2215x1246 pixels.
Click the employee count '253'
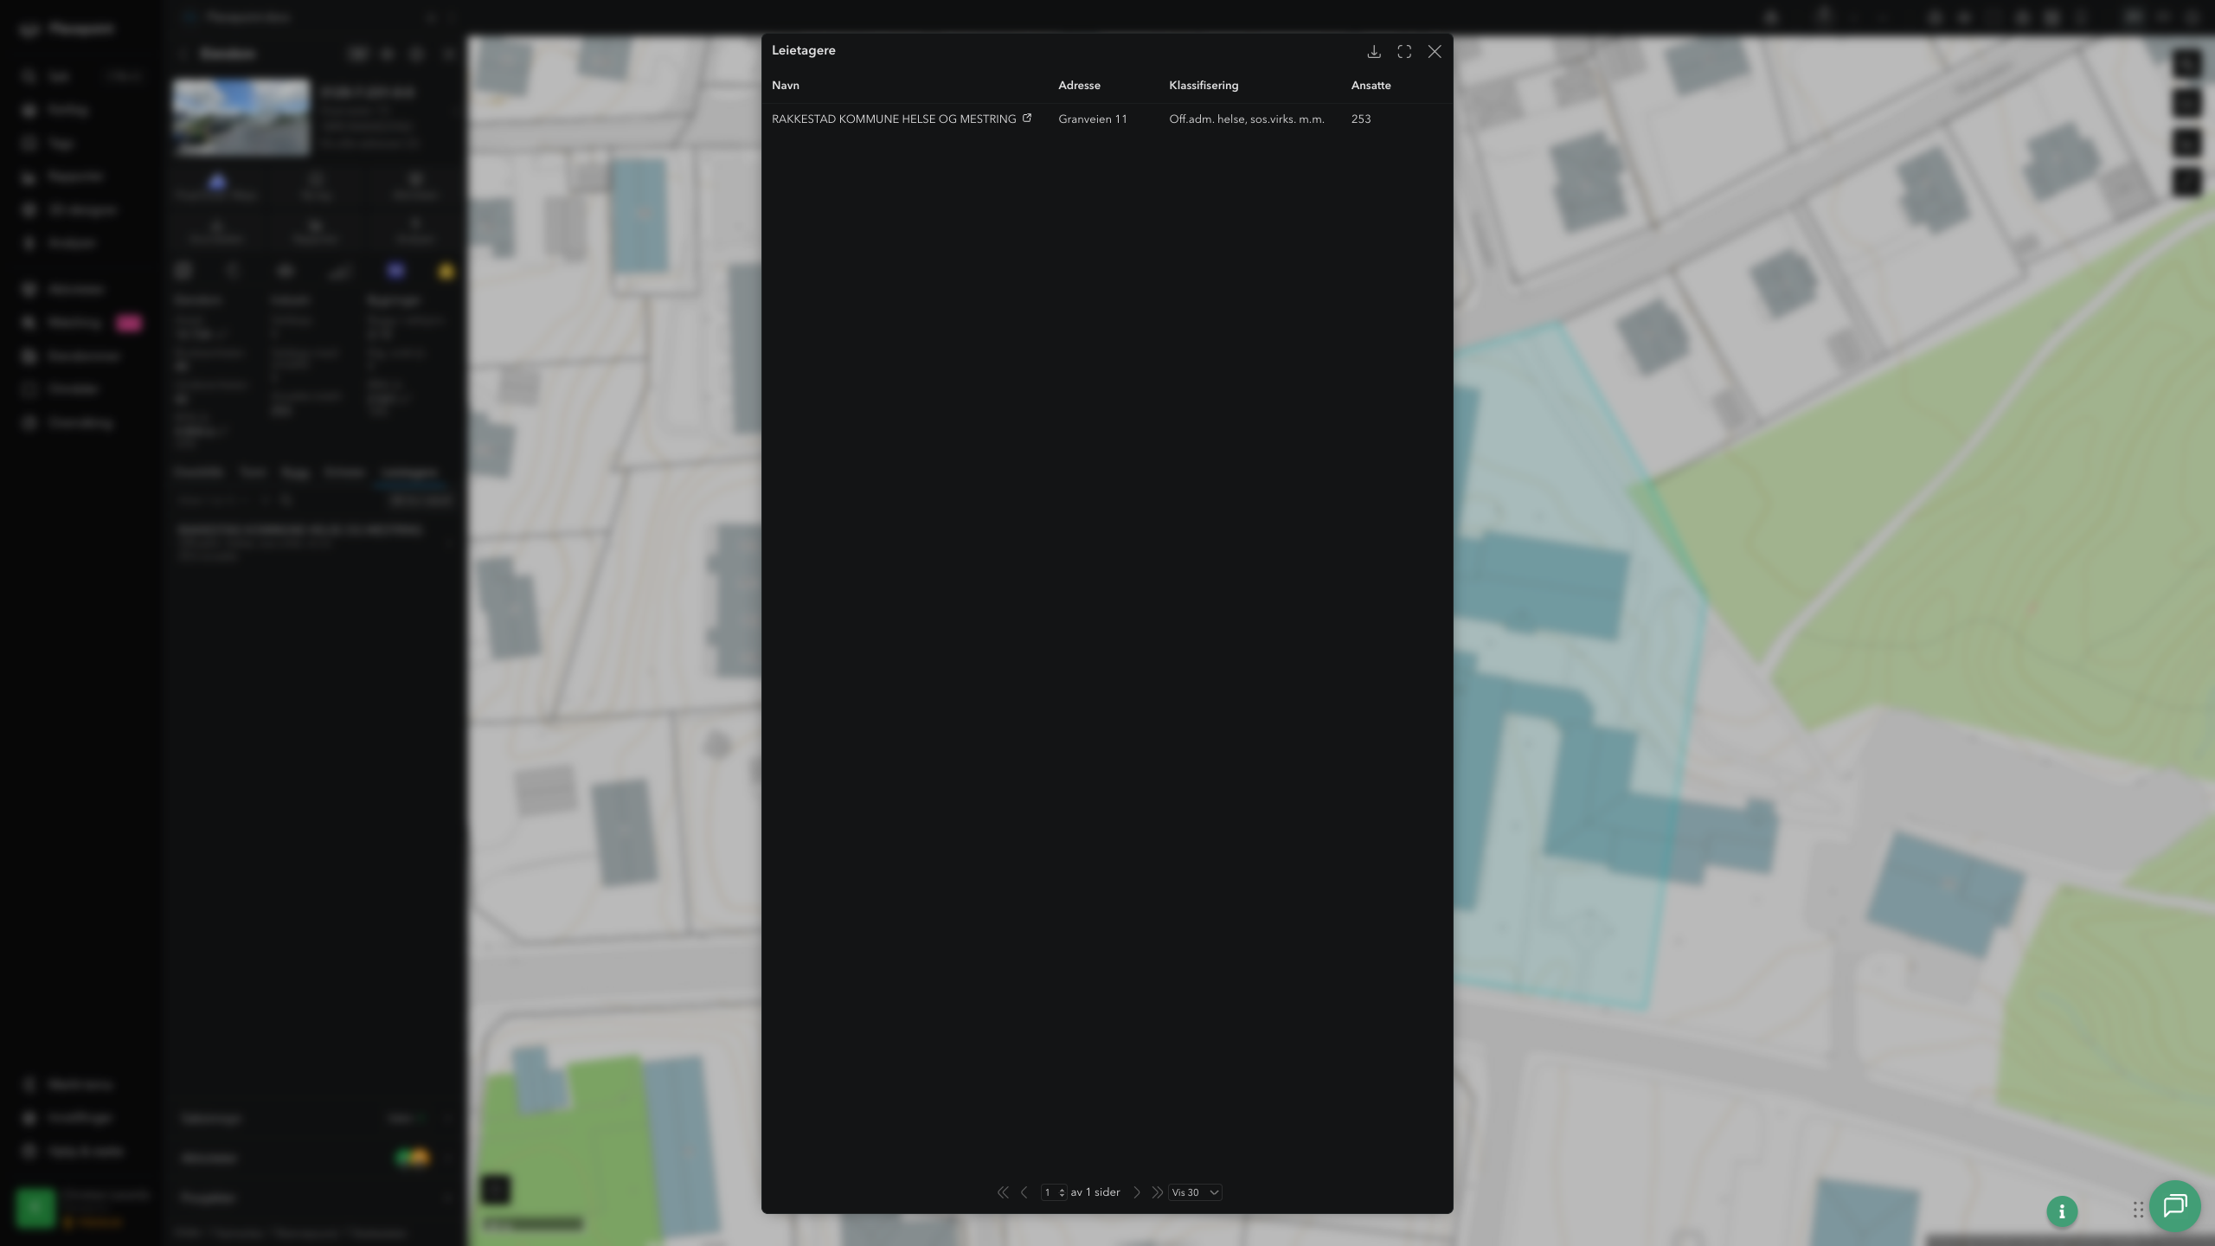click(x=1361, y=119)
